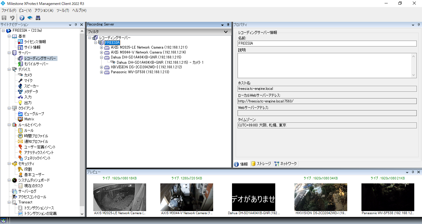The height and width of the screenshot is (224, 422).
Task: Click the Save floppy disk toolbar icon
Action: (4, 18)
